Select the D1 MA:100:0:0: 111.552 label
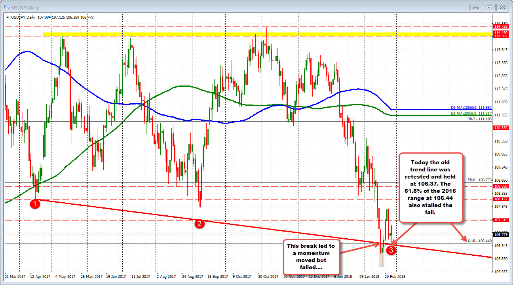The image size is (513, 285). tap(471, 108)
